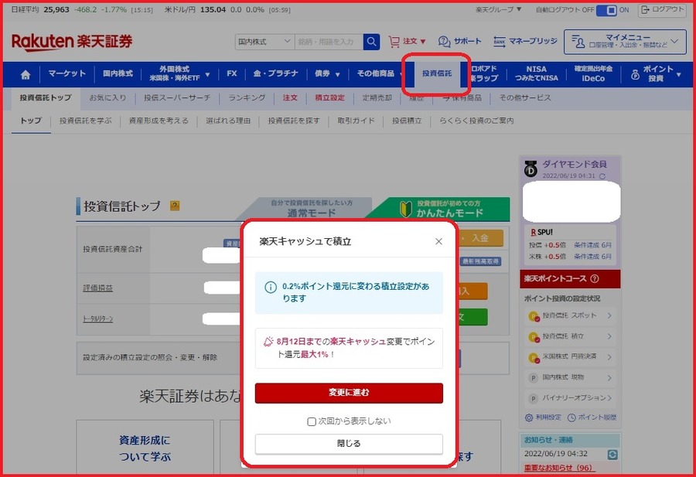Open 投資信託を学ぶ link
Image resolution: width=696 pixels, height=477 pixels.
click(86, 121)
